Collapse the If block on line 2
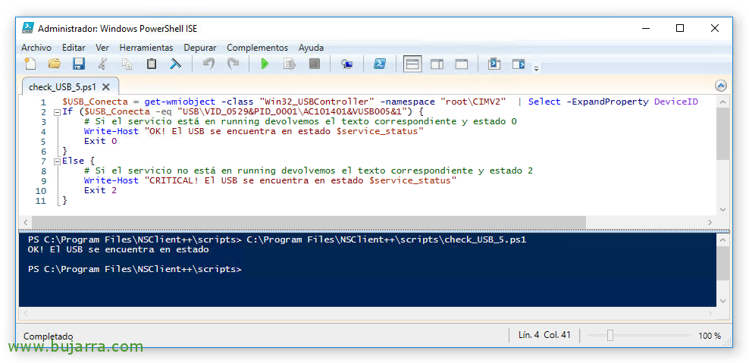 57,112
